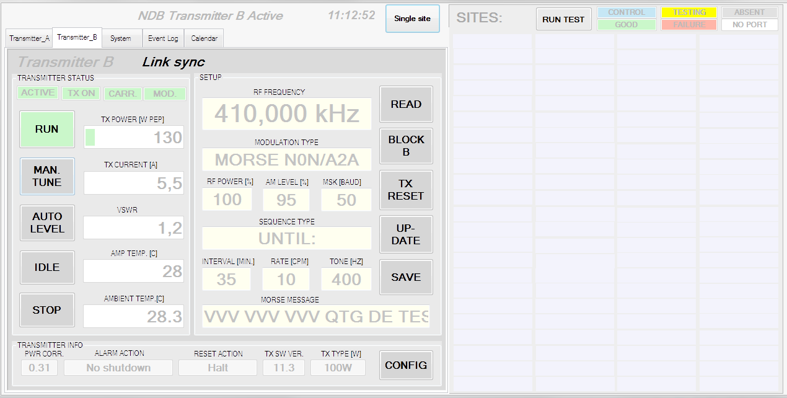This screenshot has width=787, height=398.
Task: Click the blue CONTROL legend swatch
Action: (627, 12)
